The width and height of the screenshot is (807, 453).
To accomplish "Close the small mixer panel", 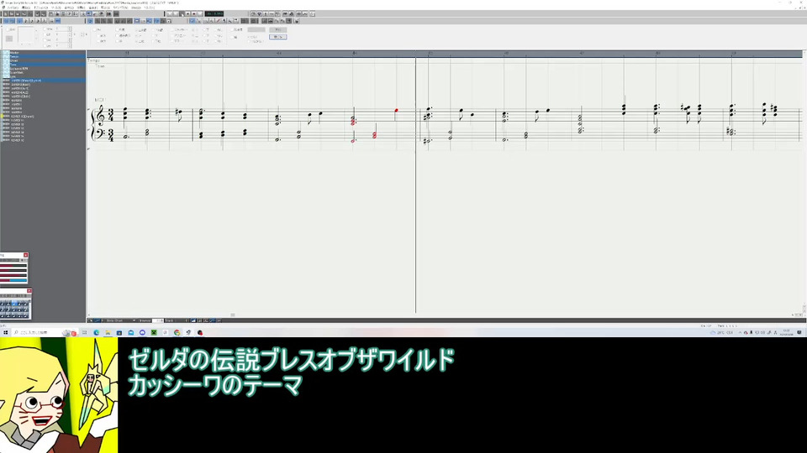I will pos(26,255).
